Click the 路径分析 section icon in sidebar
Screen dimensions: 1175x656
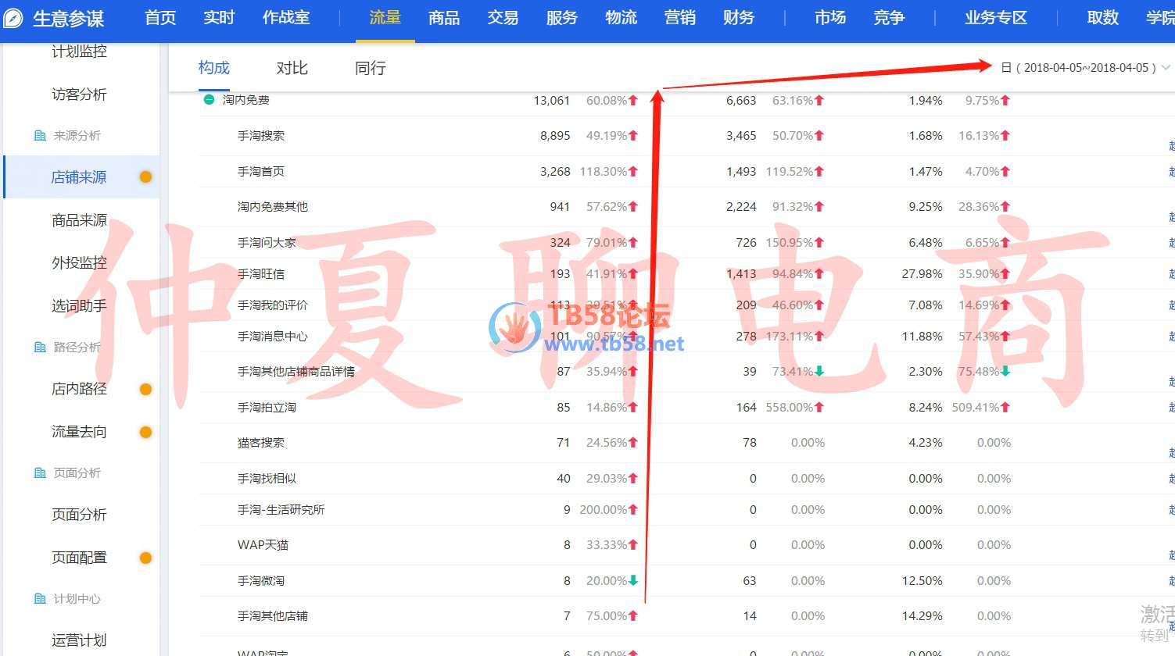pos(40,348)
